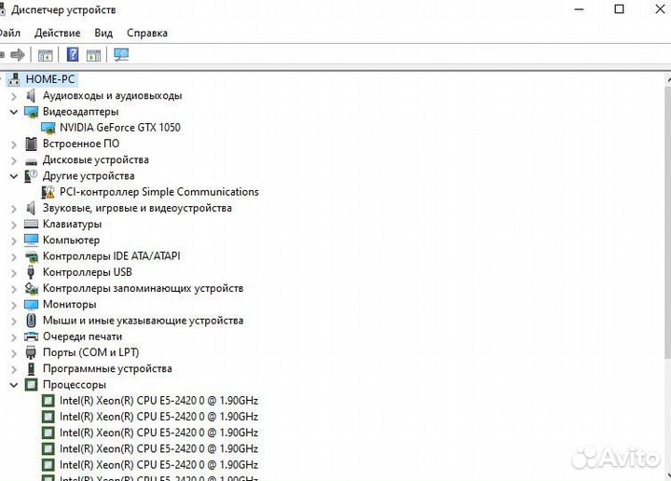Click the Scan for hardware changes monitor icon
This screenshot has height=481, width=671.
[121, 55]
